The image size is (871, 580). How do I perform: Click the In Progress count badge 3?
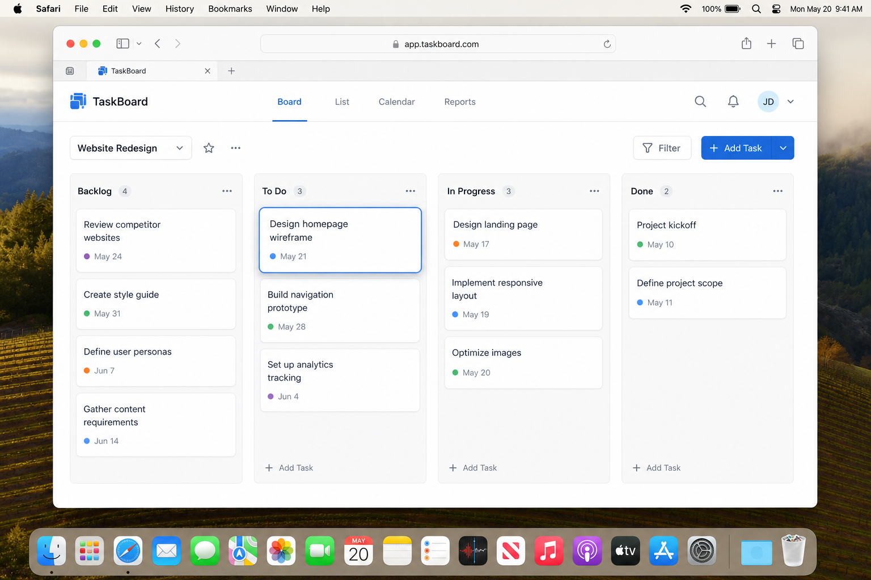click(x=509, y=191)
